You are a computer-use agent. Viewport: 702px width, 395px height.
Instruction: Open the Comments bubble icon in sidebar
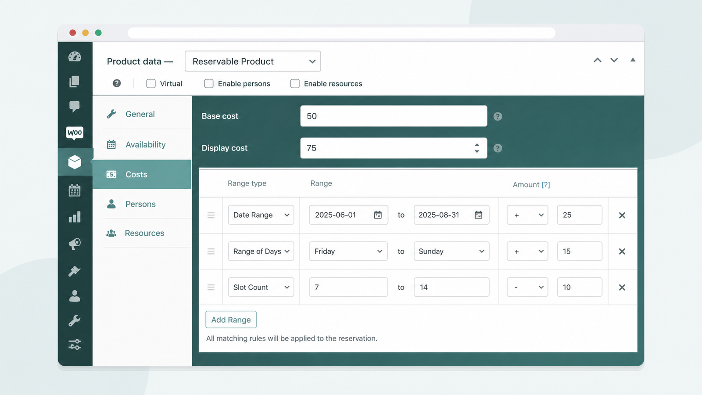[x=75, y=106]
